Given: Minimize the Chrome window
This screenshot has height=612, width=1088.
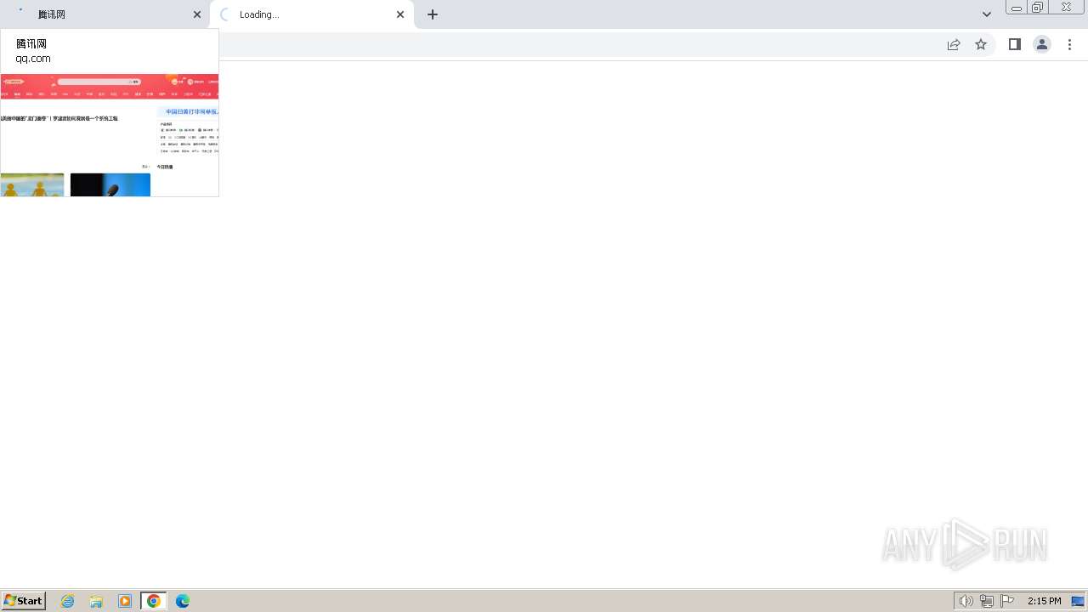Looking at the screenshot, I should 1017,8.
